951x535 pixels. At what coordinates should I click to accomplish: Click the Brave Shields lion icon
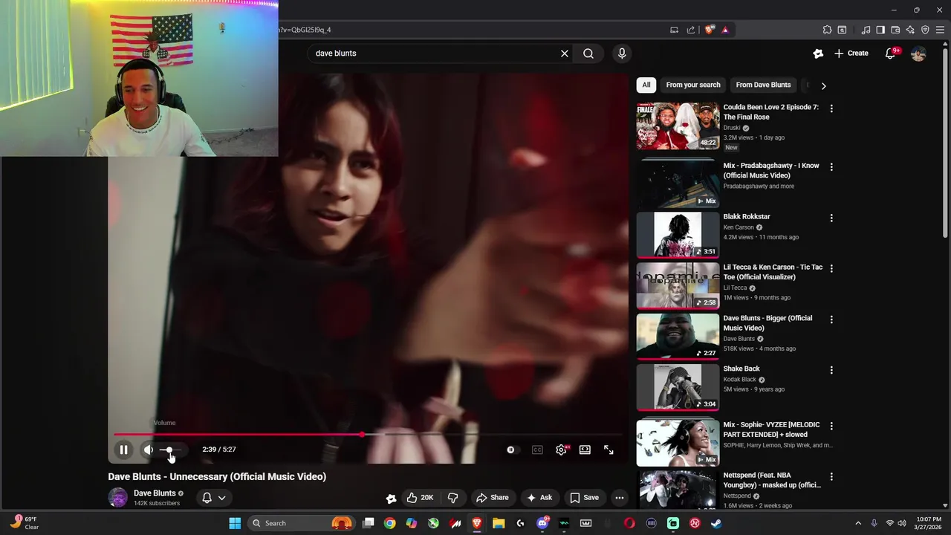pyautogui.click(x=710, y=30)
